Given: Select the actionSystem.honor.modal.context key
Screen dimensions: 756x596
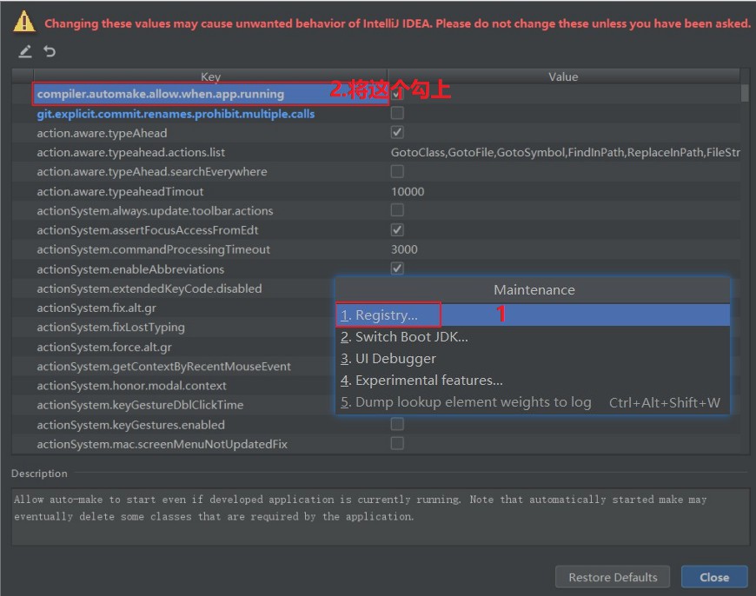Looking at the screenshot, I should click(x=131, y=386).
